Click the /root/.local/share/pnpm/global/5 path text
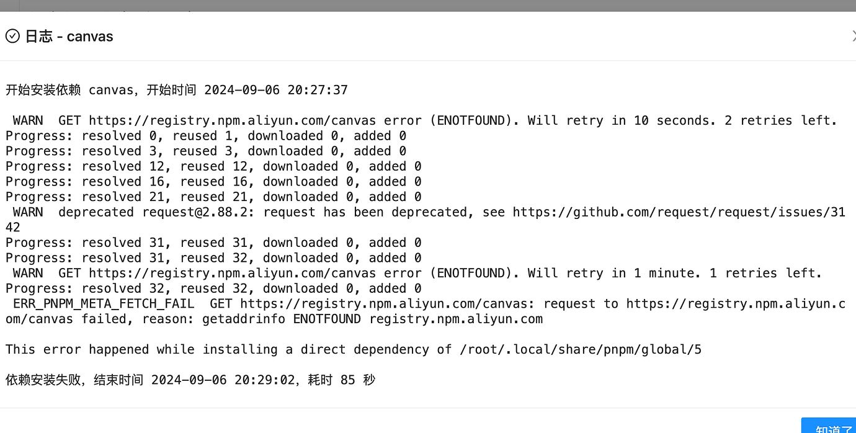Viewport: 856px width, 433px height. click(x=581, y=349)
